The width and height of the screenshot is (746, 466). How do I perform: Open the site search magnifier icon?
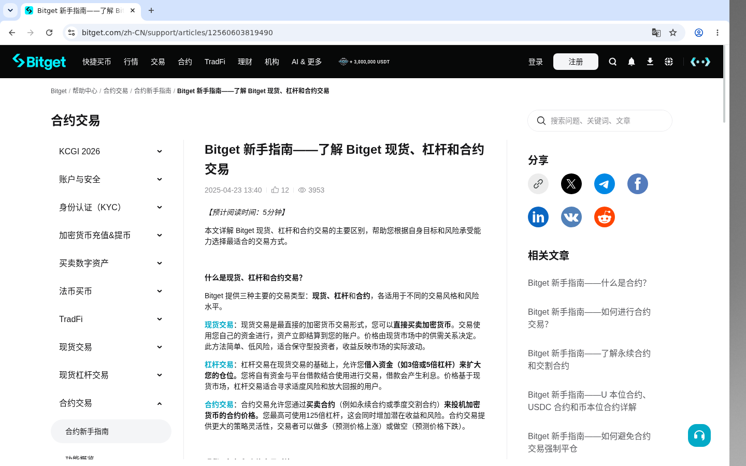pyautogui.click(x=613, y=62)
